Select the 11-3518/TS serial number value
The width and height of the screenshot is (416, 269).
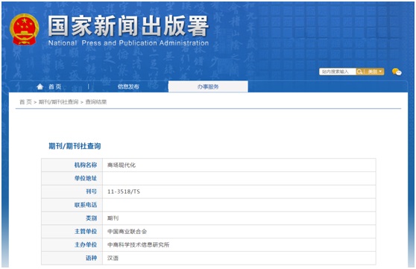click(x=124, y=192)
